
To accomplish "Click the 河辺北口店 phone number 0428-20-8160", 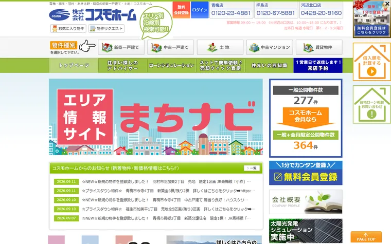I will click(x=321, y=13).
